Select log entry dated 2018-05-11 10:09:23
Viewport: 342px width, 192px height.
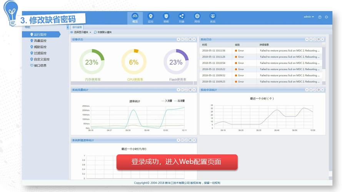coord(261,82)
